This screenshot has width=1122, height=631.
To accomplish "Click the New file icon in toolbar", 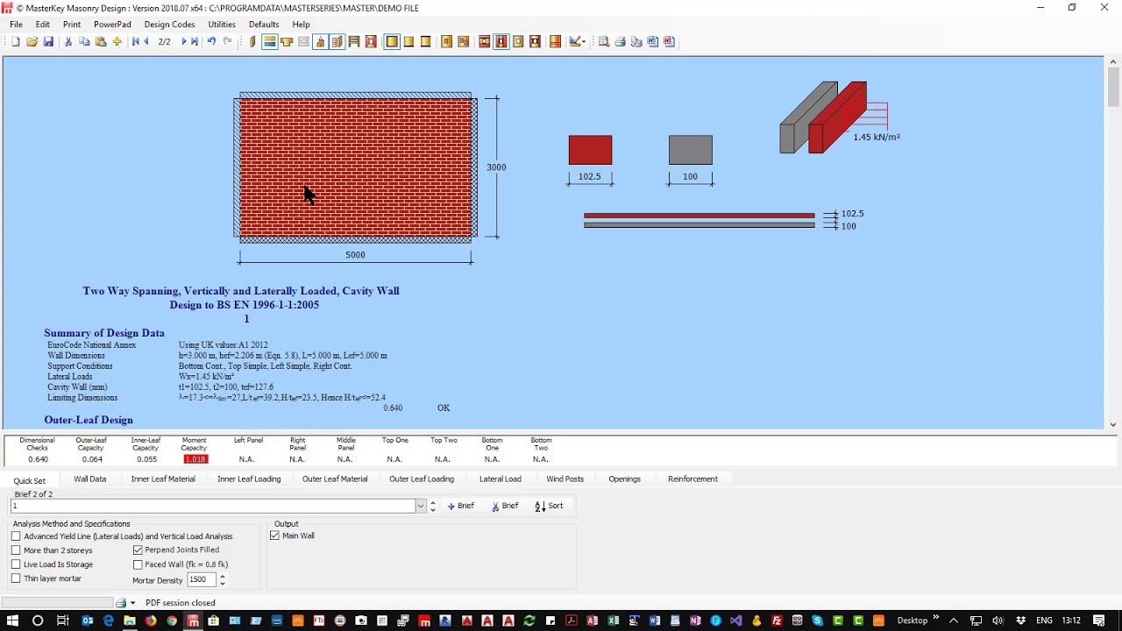I will point(15,41).
